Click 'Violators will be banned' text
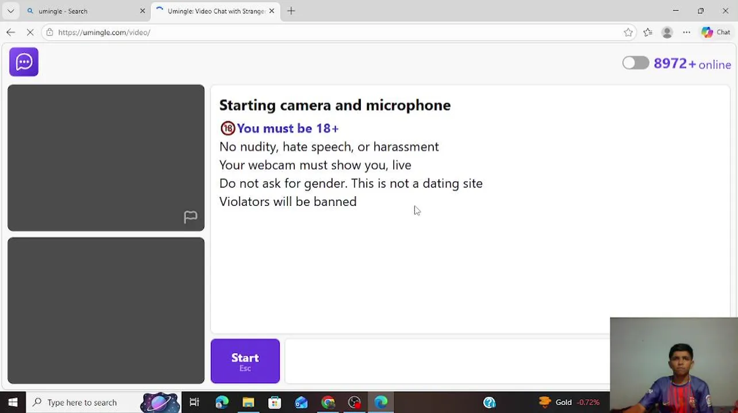This screenshot has width=738, height=413. 288,202
